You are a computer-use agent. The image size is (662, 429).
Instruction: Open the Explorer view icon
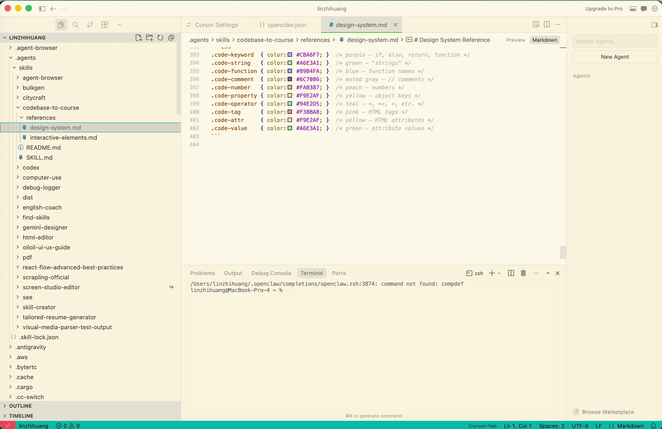pos(61,25)
